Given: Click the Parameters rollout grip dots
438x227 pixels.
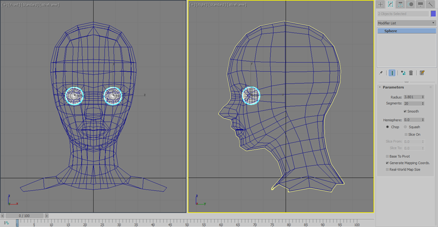Looking at the screenshot, I should tap(431, 88).
